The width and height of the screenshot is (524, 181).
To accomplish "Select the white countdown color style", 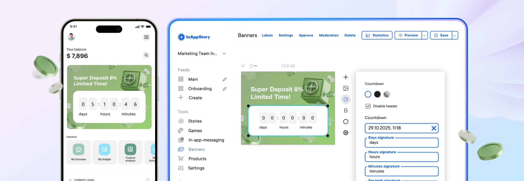I will tap(368, 94).
